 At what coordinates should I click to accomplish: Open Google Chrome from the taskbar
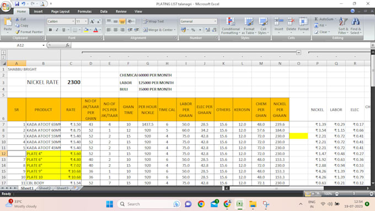201,204
